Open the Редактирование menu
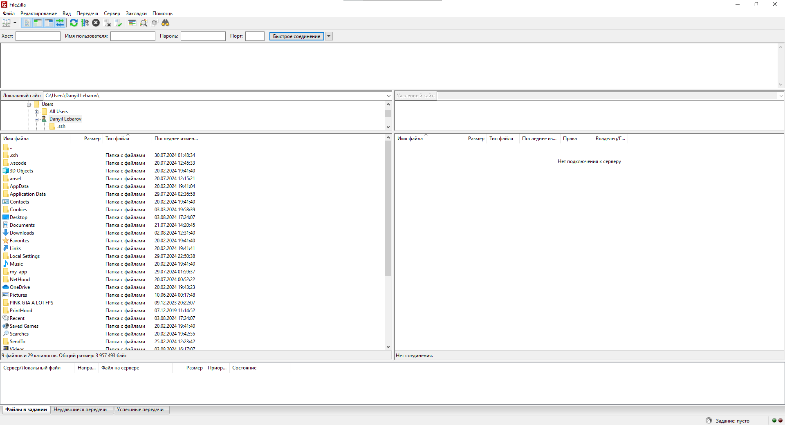785x425 pixels. point(38,13)
